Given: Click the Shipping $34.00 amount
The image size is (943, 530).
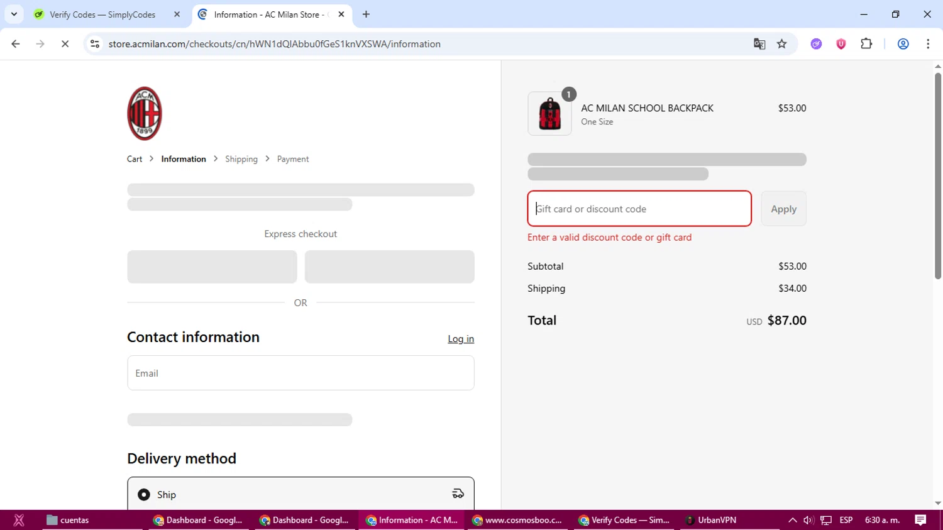Looking at the screenshot, I should [792, 289].
